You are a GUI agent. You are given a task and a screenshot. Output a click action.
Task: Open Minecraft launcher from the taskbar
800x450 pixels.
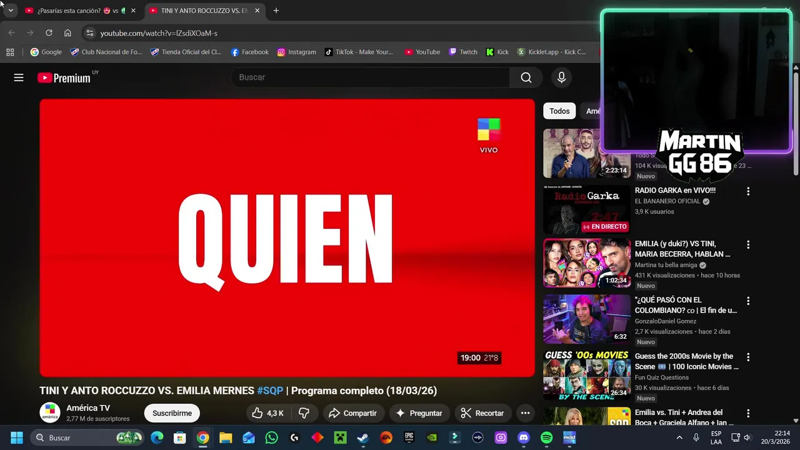340,437
